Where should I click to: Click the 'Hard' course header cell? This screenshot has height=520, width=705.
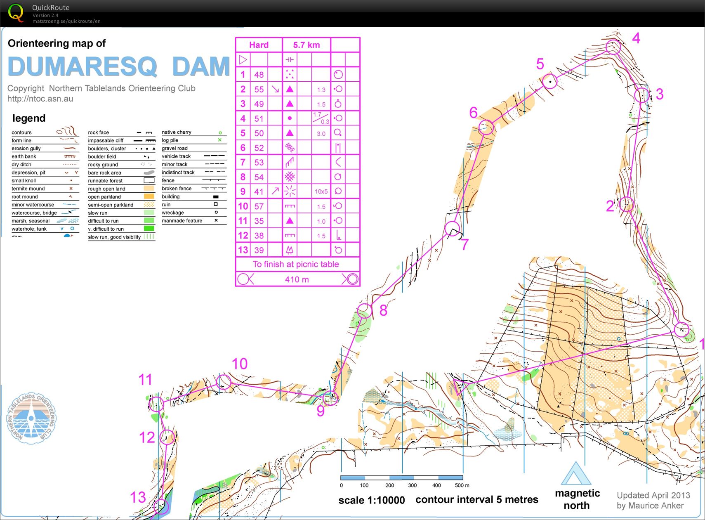tap(259, 45)
